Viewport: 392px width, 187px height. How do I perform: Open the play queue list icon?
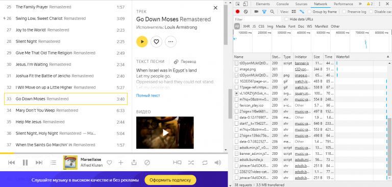click(x=53, y=162)
